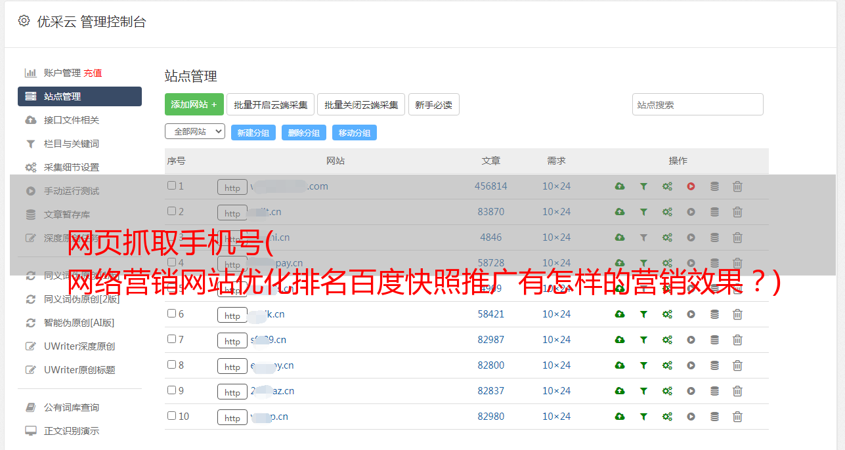Click 批量开启云端采集 button
This screenshot has width=845, height=450.
pos(271,104)
